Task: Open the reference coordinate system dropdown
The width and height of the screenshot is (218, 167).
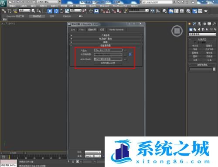Action: (76, 10)
